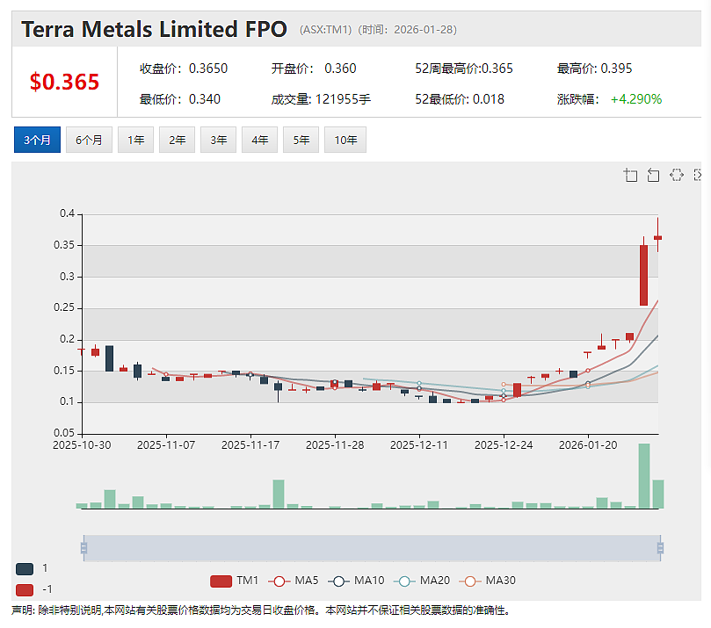Choose the 5年 range button
Image resolution: width=711 pixels, height=628 pixels.
click(x=301, y=140)
